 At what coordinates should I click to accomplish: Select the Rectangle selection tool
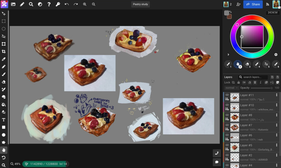tap(4, 21)
